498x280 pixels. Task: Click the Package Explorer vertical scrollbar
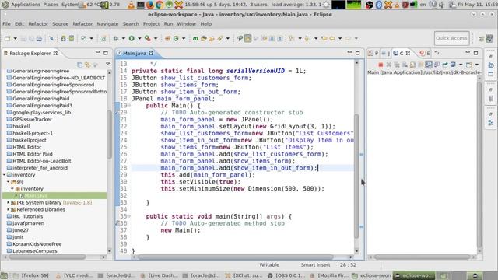(x=109, y=134)
